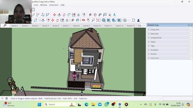Close the Default Tray

pos(191,25)
